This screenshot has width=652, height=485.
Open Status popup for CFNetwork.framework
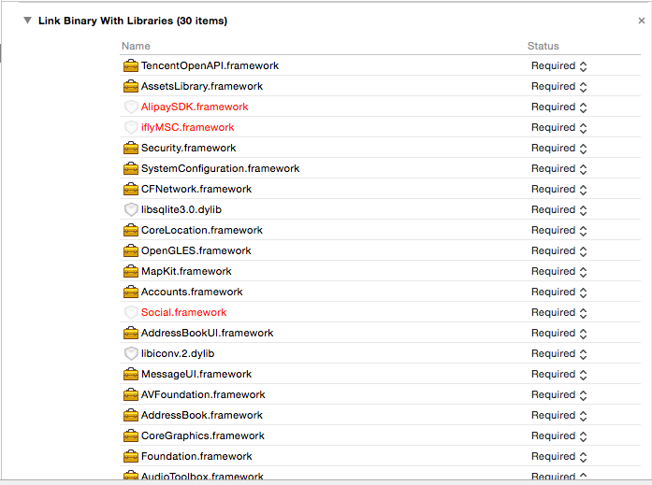point(558,190)
